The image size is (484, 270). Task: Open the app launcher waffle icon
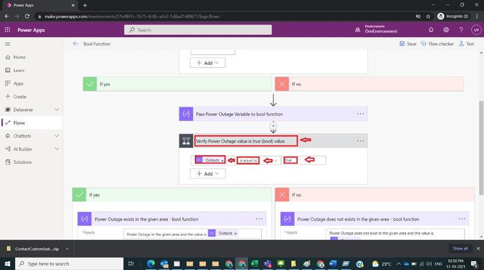(7, 30)
